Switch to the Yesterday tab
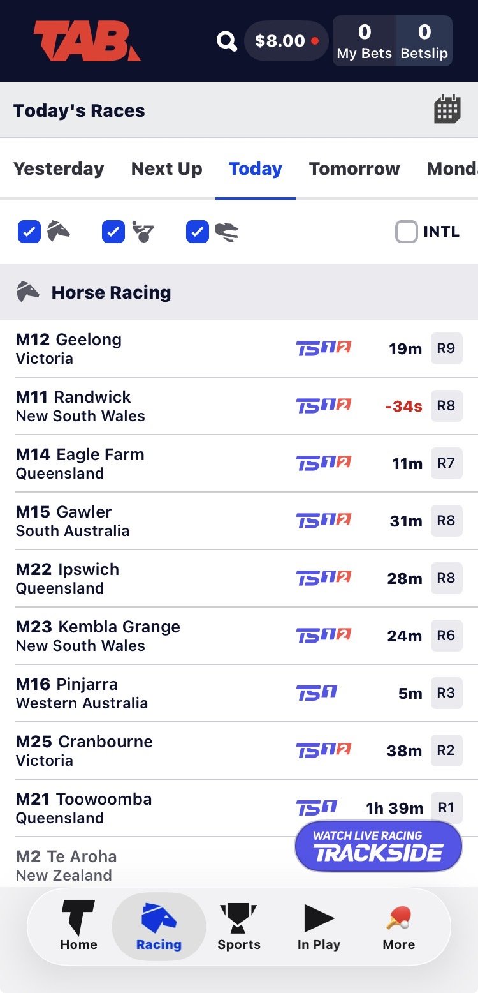This screenshot has height=993, width=478. (59, 169)
